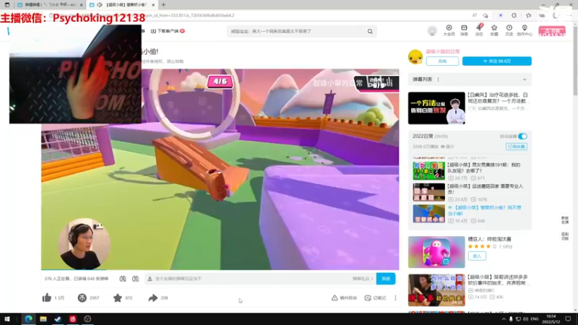
Task: Open recommended video about 拼多多砍价事件
Action: click(436, 290)
